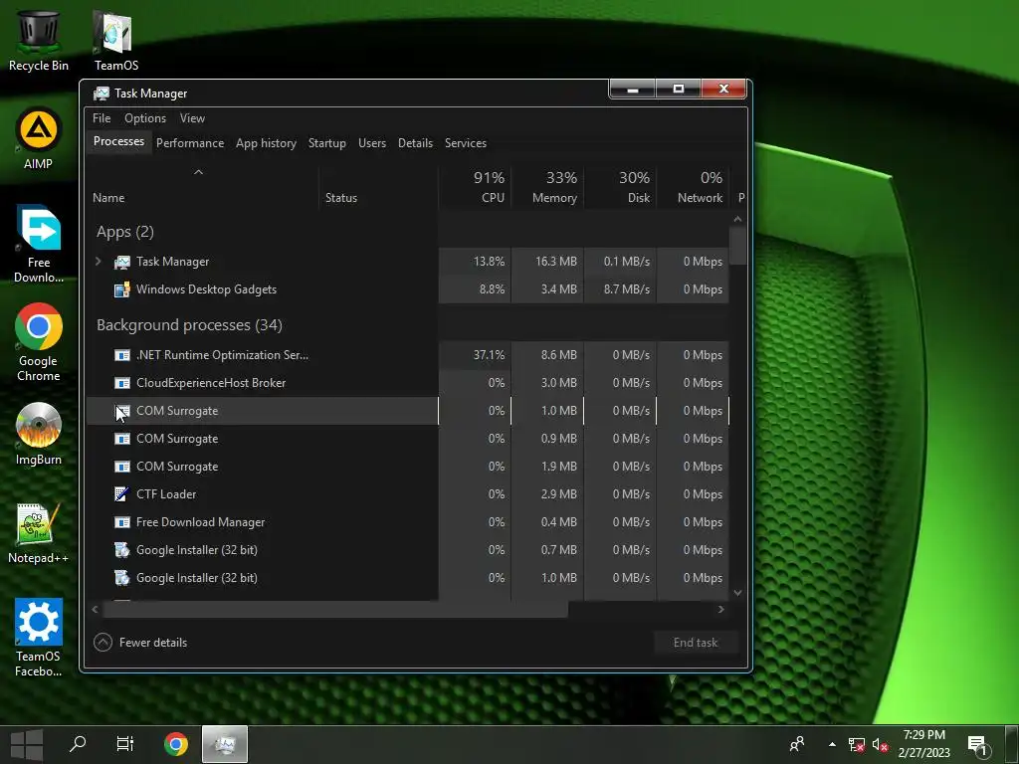Select the CloudExperienceHost Broker process name
The width and height of the screenshot is (1019, 764).
point(211,383)
